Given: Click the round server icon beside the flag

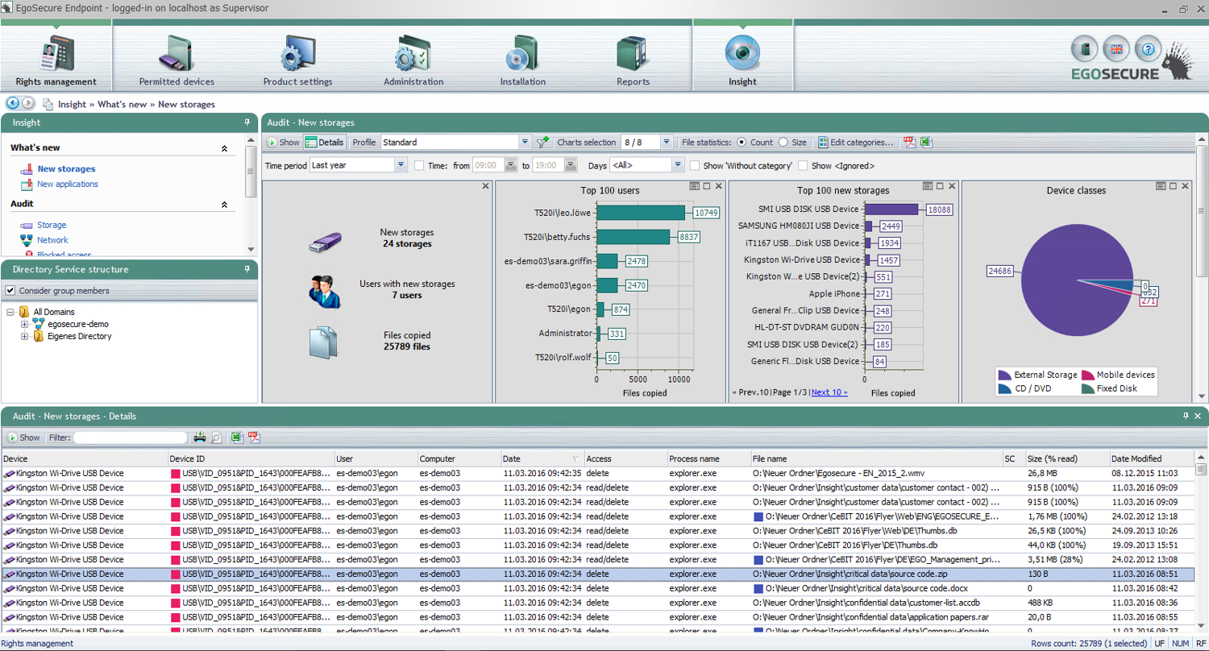Looking at the screenshot, I should tap(1084, 50).
